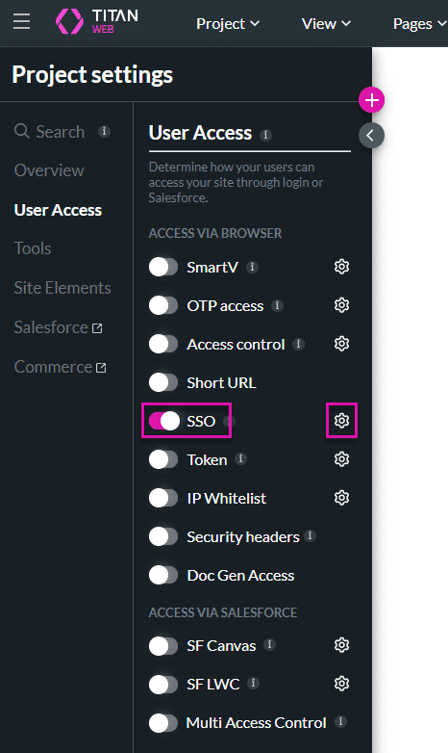This screenshot has width=448, height=753.
Task: Click the info icon next to Token
Action: click(x=240, y=459)
